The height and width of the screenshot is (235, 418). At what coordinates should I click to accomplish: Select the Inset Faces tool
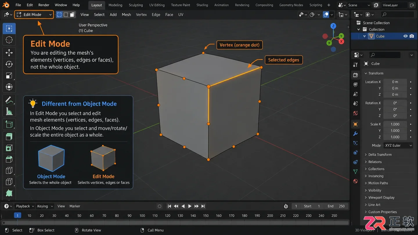click(9, 148)
